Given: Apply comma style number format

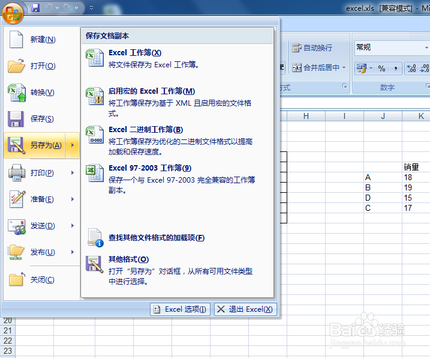Looking at the screenshot, I should (x=395, y=68).
